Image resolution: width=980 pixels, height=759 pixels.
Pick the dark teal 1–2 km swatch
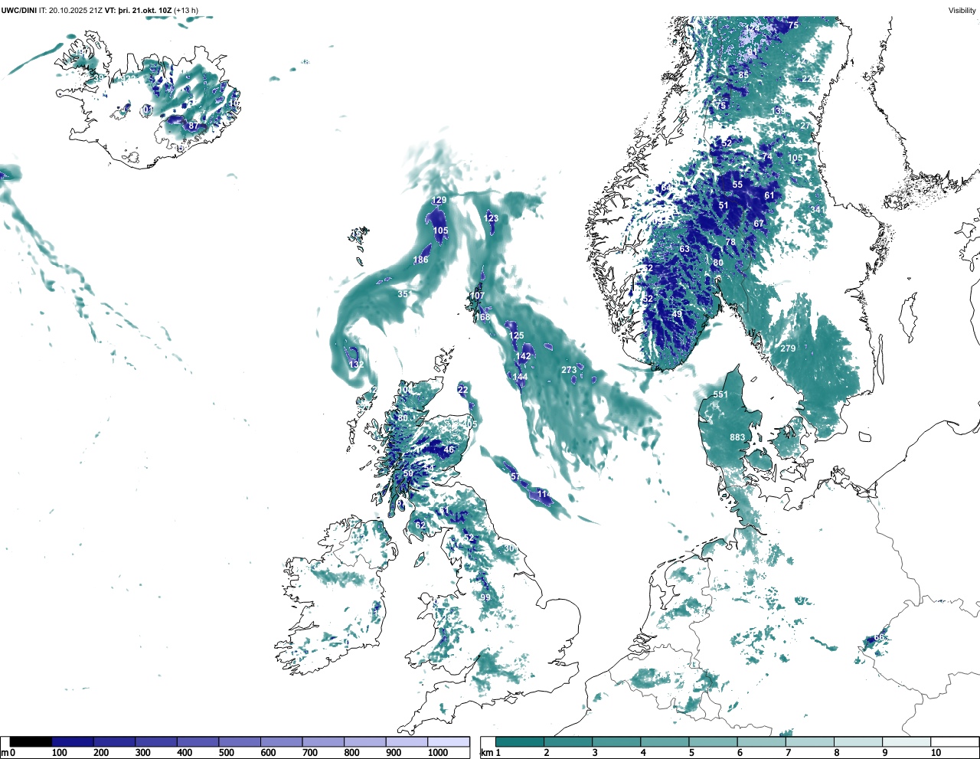point(520,741)
